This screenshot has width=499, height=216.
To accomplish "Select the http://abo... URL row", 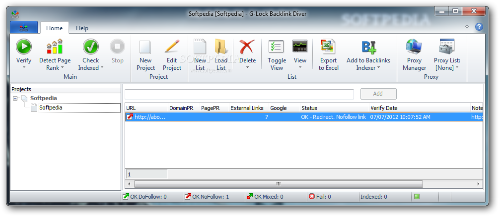I will pyautogui.click(x=304, y=117).
